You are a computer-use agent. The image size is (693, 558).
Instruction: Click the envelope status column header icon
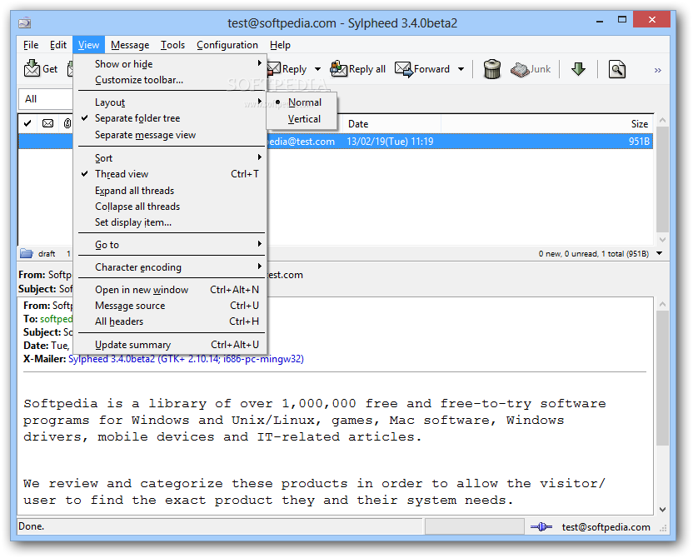point(47,123)
